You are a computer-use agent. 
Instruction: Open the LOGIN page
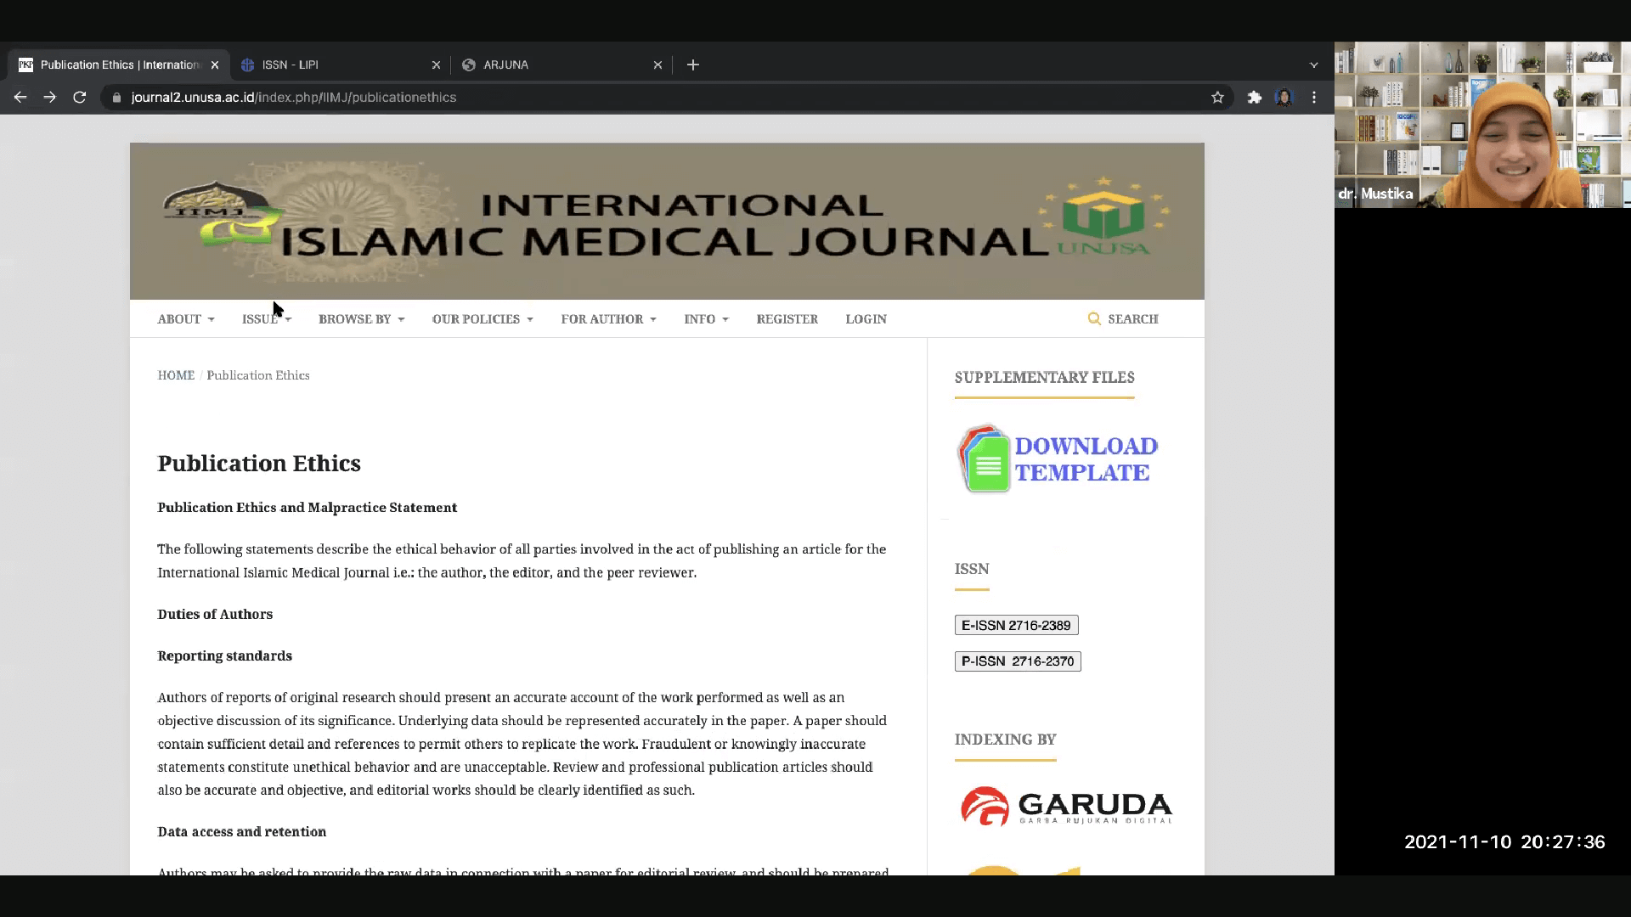(866, 319)
